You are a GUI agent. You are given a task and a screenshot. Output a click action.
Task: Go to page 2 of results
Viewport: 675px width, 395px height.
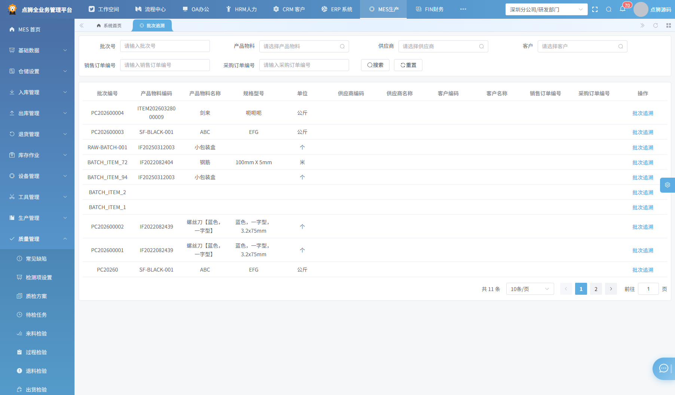(596, 289)
